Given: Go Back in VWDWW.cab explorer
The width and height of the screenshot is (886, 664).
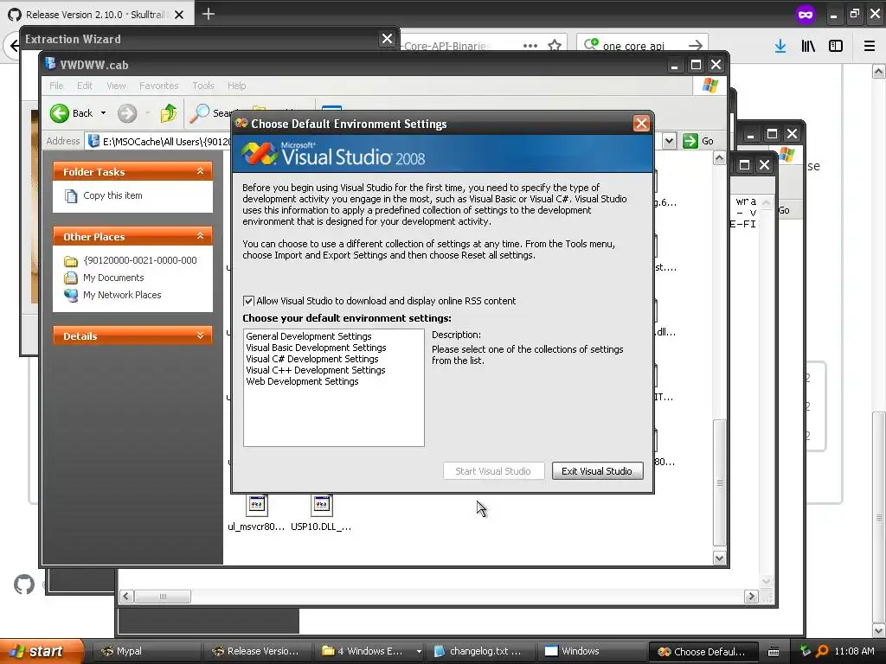Looking at the screenshot, I should (71, 113).
